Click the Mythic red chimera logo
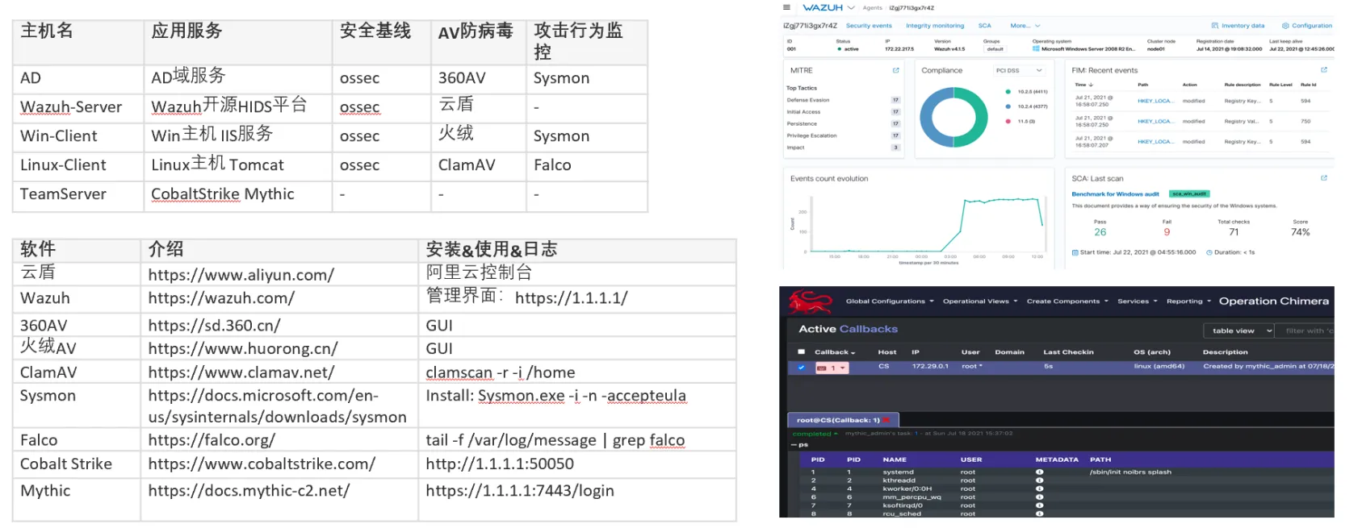This screenshot has height=528, width=1362. (x=810, y=301)
